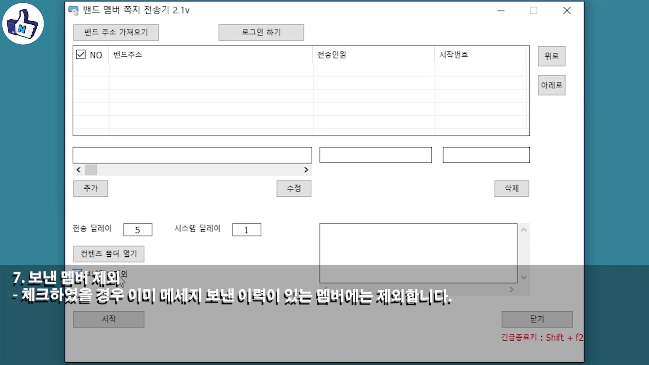Click the 수정 button

294,189
